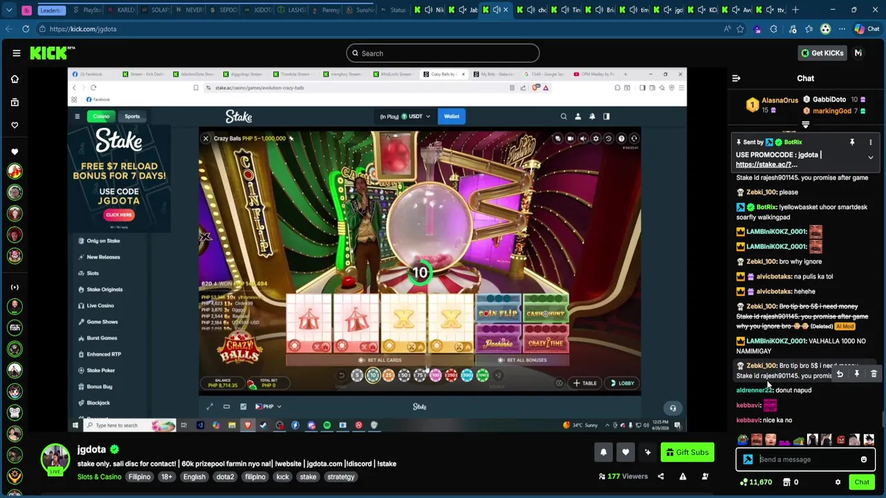Viewport: 886px width, 498px height.
Task: Open the emote picker in chat box
Action: pyautogui.click(x=864, y=459)
